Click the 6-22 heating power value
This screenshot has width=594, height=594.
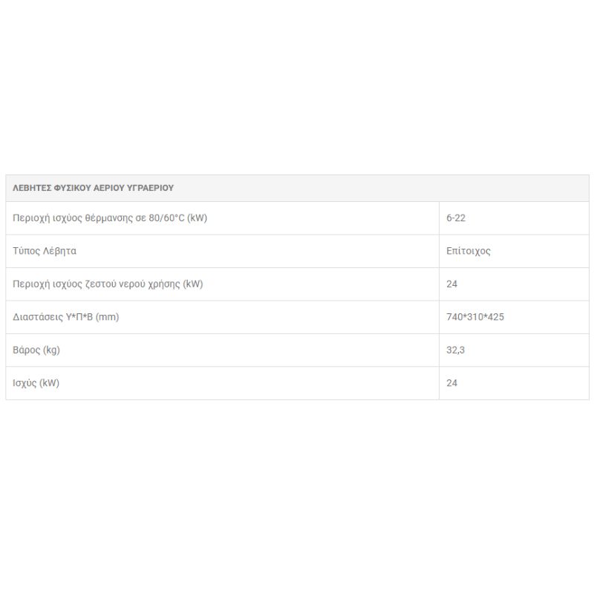(x=456, y=218)
